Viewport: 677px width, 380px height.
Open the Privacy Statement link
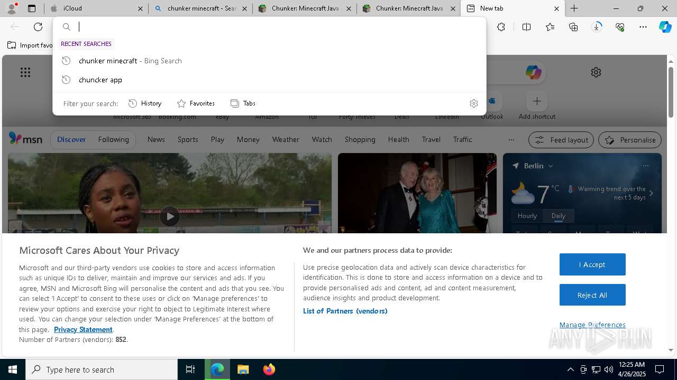[83, 329]
